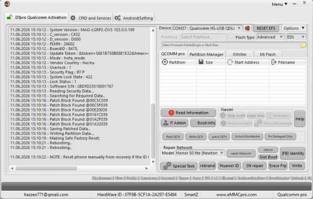
Task: Click the Select Firmware Folder field
Action: [231, 45]
